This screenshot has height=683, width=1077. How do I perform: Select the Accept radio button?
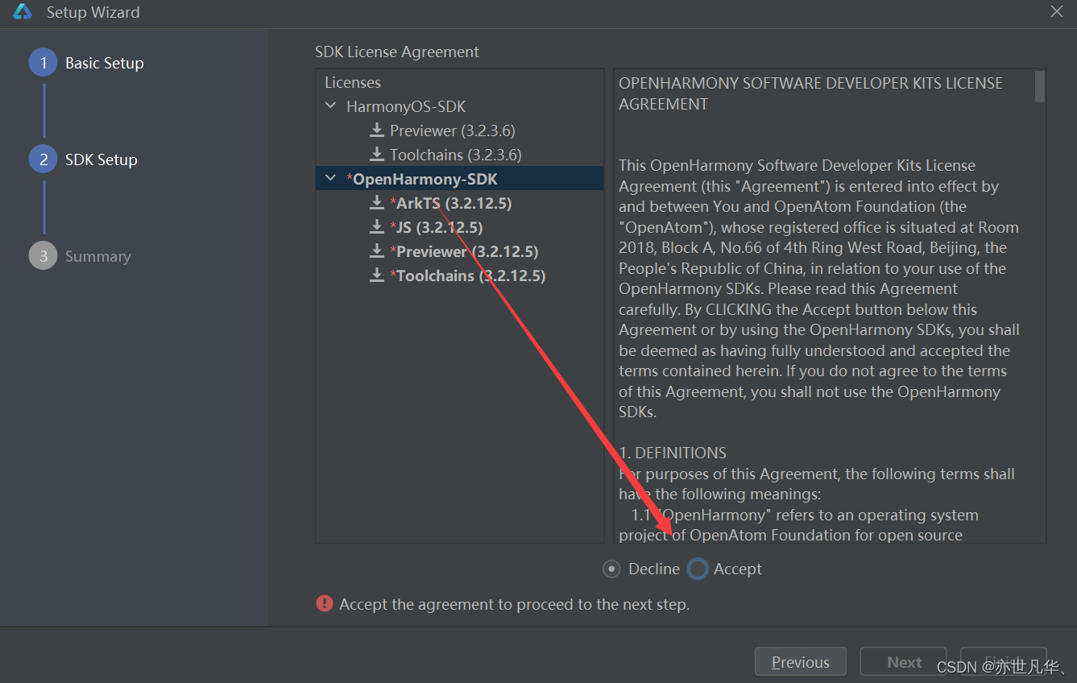[698, 569]
